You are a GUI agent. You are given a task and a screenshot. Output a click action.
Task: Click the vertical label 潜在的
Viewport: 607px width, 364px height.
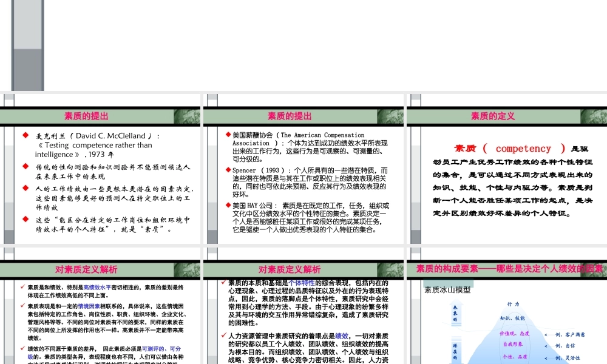pos(455,352)
